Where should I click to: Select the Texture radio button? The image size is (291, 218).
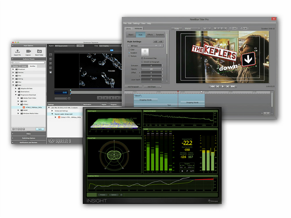click(129, 56)
